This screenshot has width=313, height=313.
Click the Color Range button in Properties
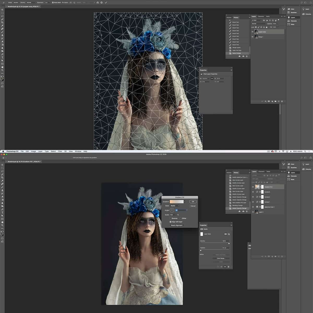(221, 258)
